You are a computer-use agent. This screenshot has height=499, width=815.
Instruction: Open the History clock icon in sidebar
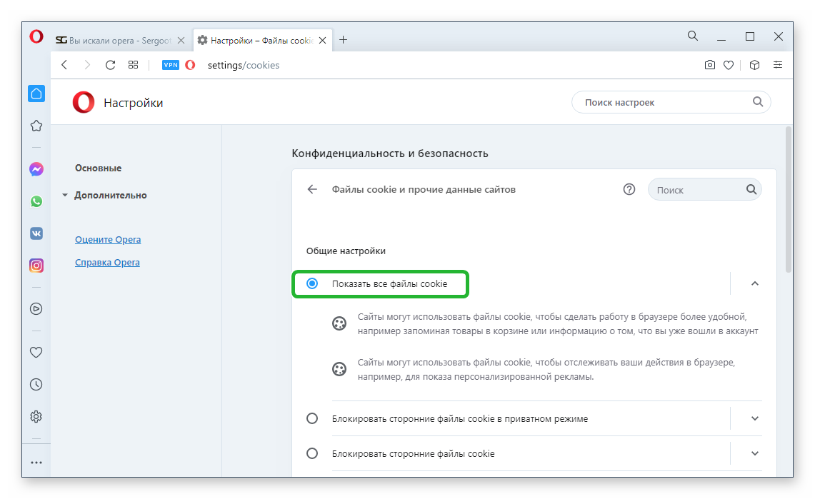coord(36,384)
